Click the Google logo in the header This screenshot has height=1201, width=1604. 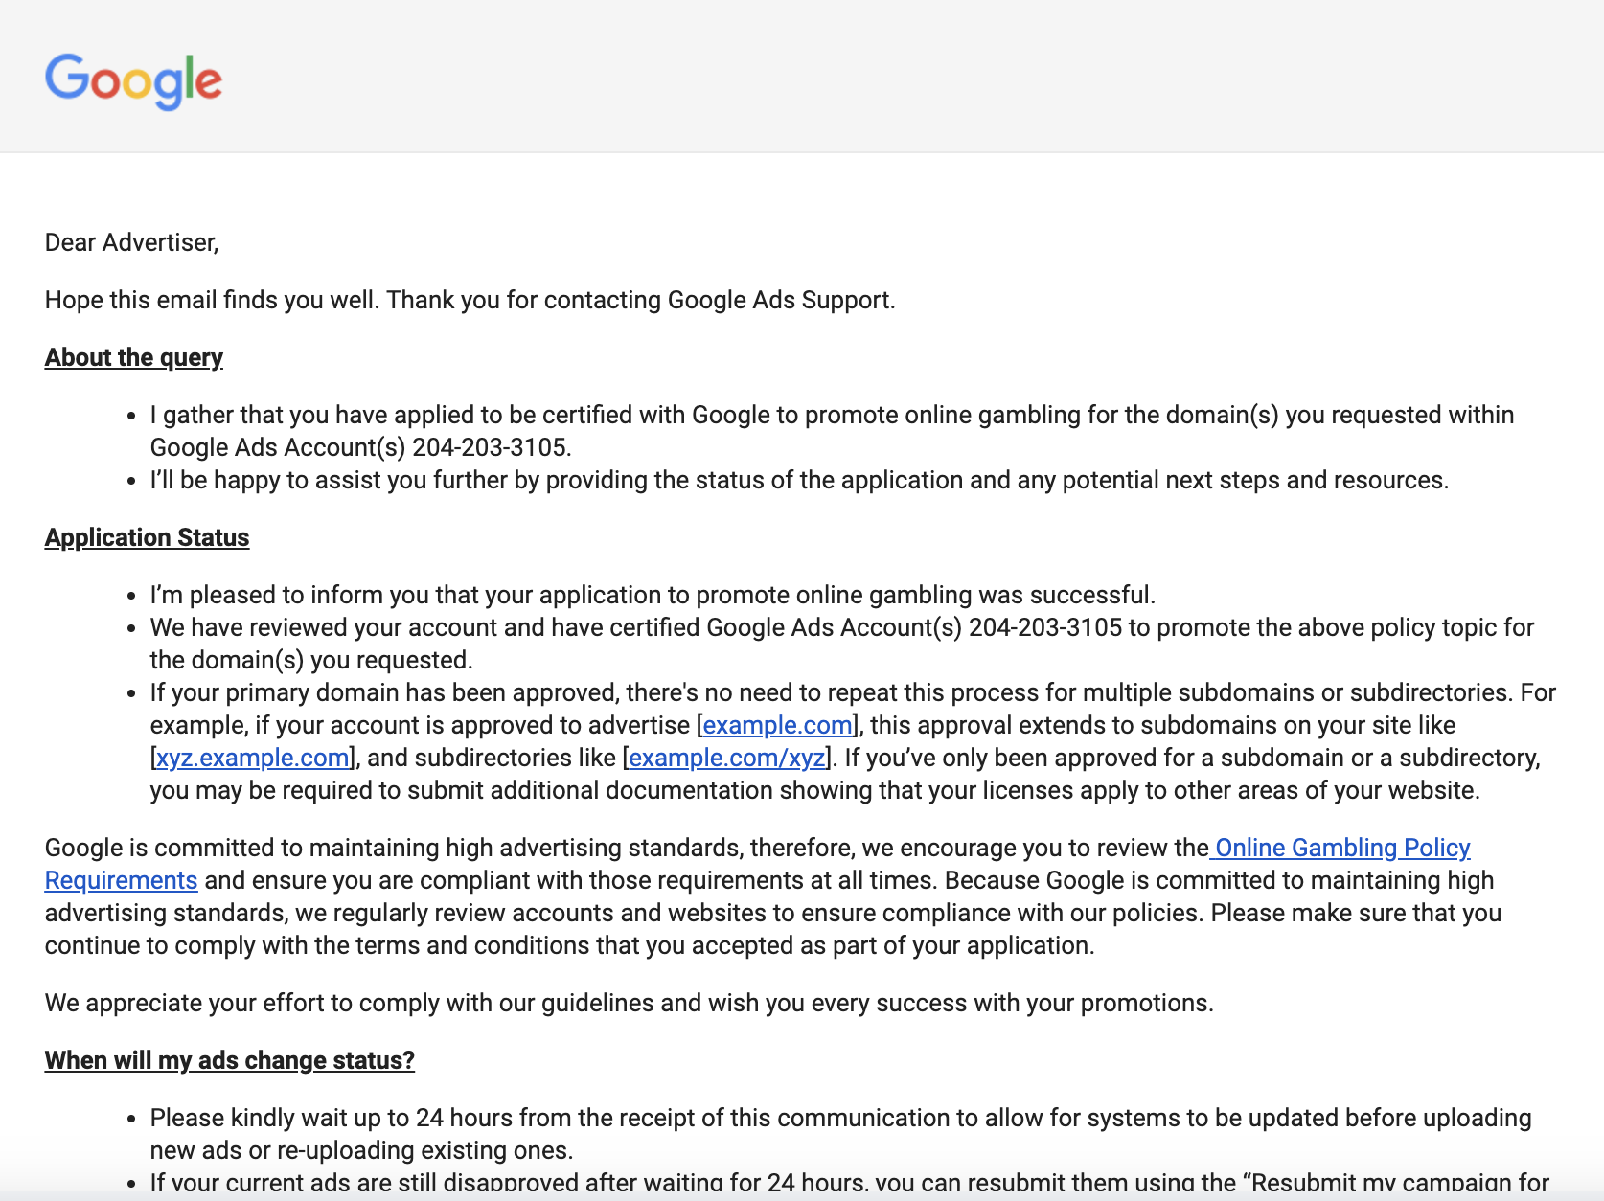pyautogui.click(x=133, y=80)
